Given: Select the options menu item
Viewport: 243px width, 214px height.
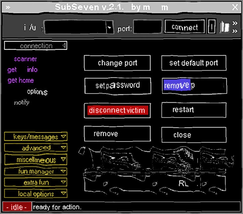Looking at the screenshot, I should tap(37, 92).
